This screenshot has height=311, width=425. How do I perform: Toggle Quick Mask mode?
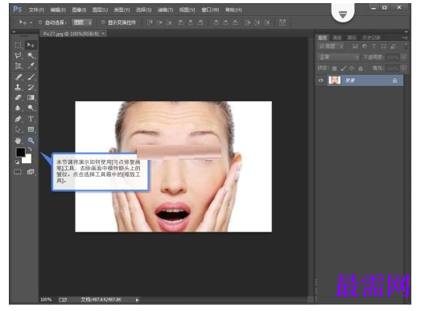18,172
